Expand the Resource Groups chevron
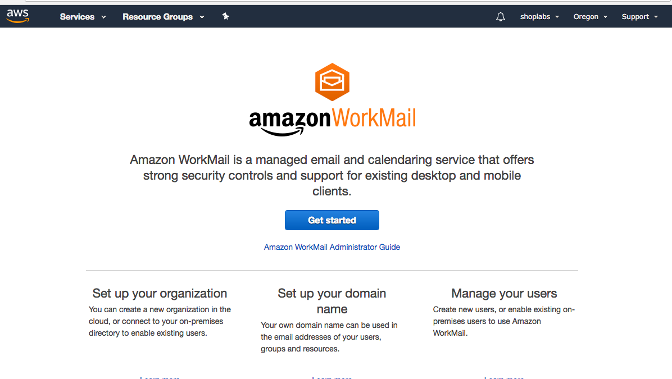 (x=202, y=17)
